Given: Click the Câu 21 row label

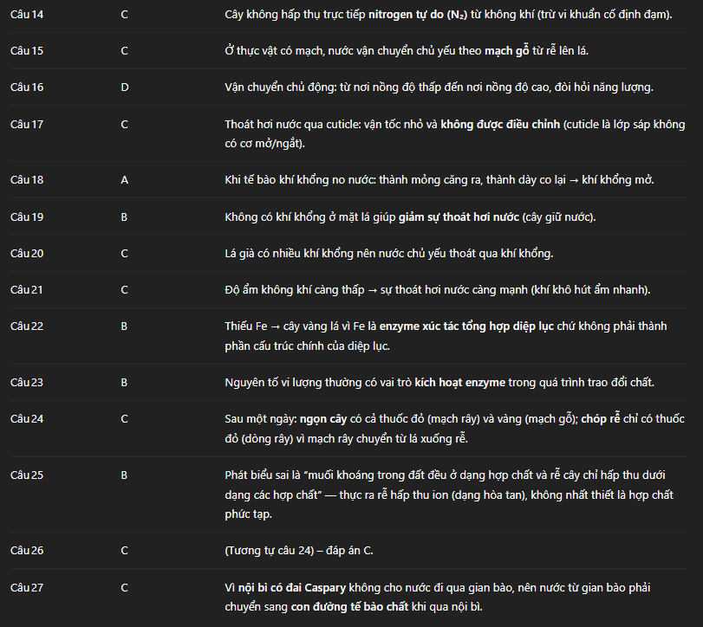Looking at the screenshot, I should tap(27, 289).
